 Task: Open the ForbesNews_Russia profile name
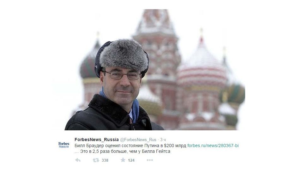click(x=97, y=140)
